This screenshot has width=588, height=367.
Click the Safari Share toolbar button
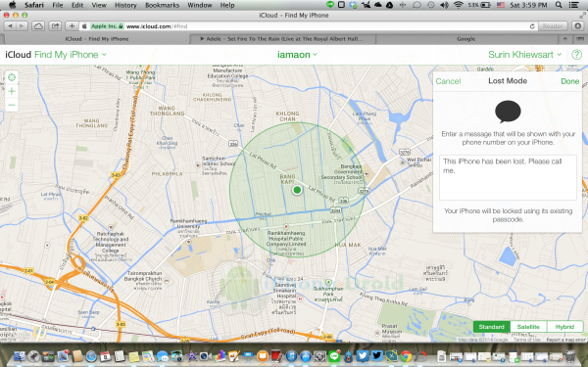55,26
